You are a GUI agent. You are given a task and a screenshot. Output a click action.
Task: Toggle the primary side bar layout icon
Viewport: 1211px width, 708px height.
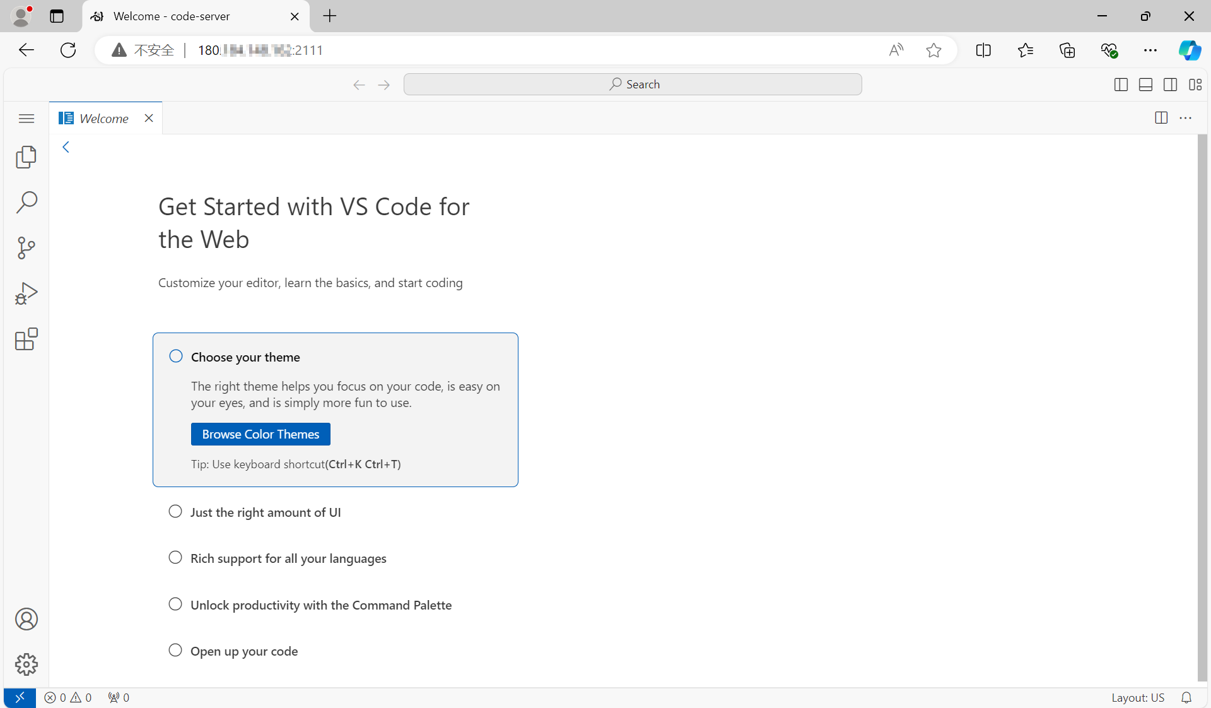tap(1121, 85)
